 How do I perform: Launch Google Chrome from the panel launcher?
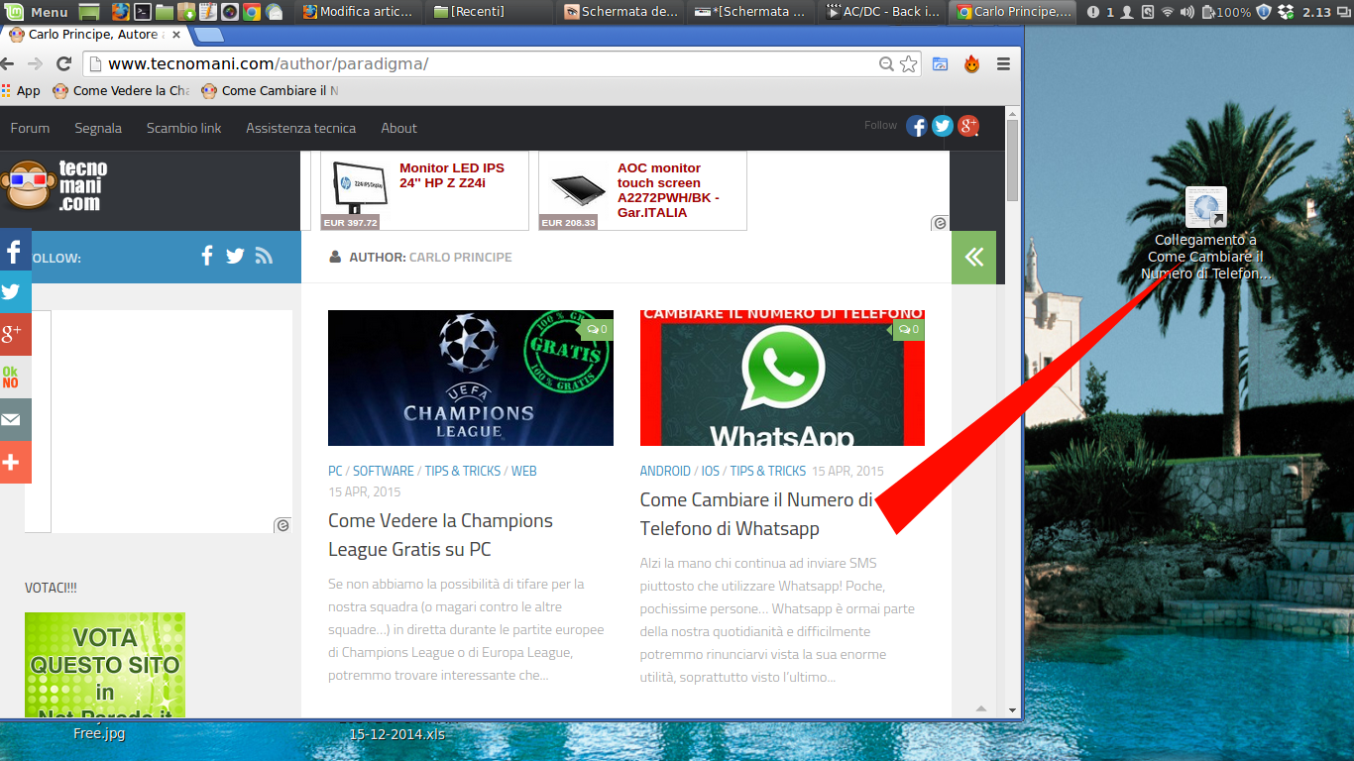pyautogui.click(x=252, y=12)
